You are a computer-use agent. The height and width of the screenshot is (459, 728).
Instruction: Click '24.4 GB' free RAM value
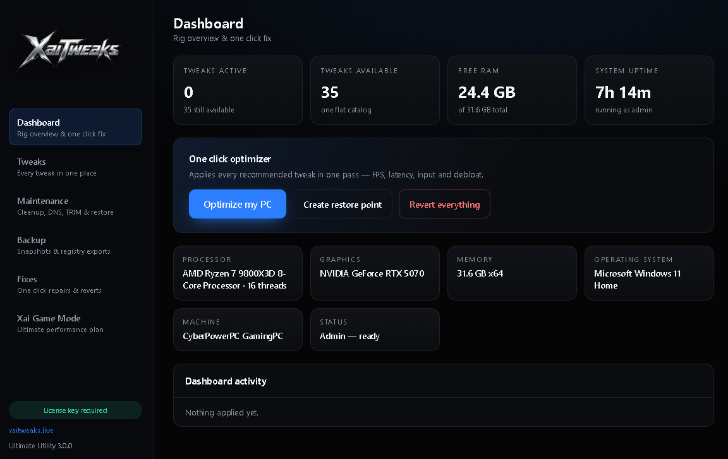point(487,92)
